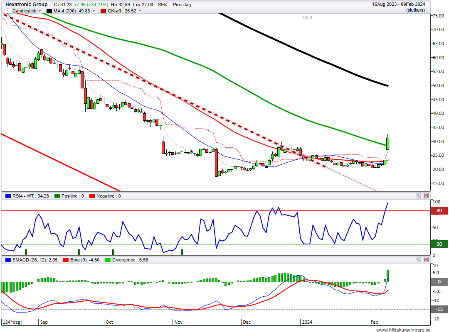Click the red Ema (9) legend swatch

click(x=66, y=260)
